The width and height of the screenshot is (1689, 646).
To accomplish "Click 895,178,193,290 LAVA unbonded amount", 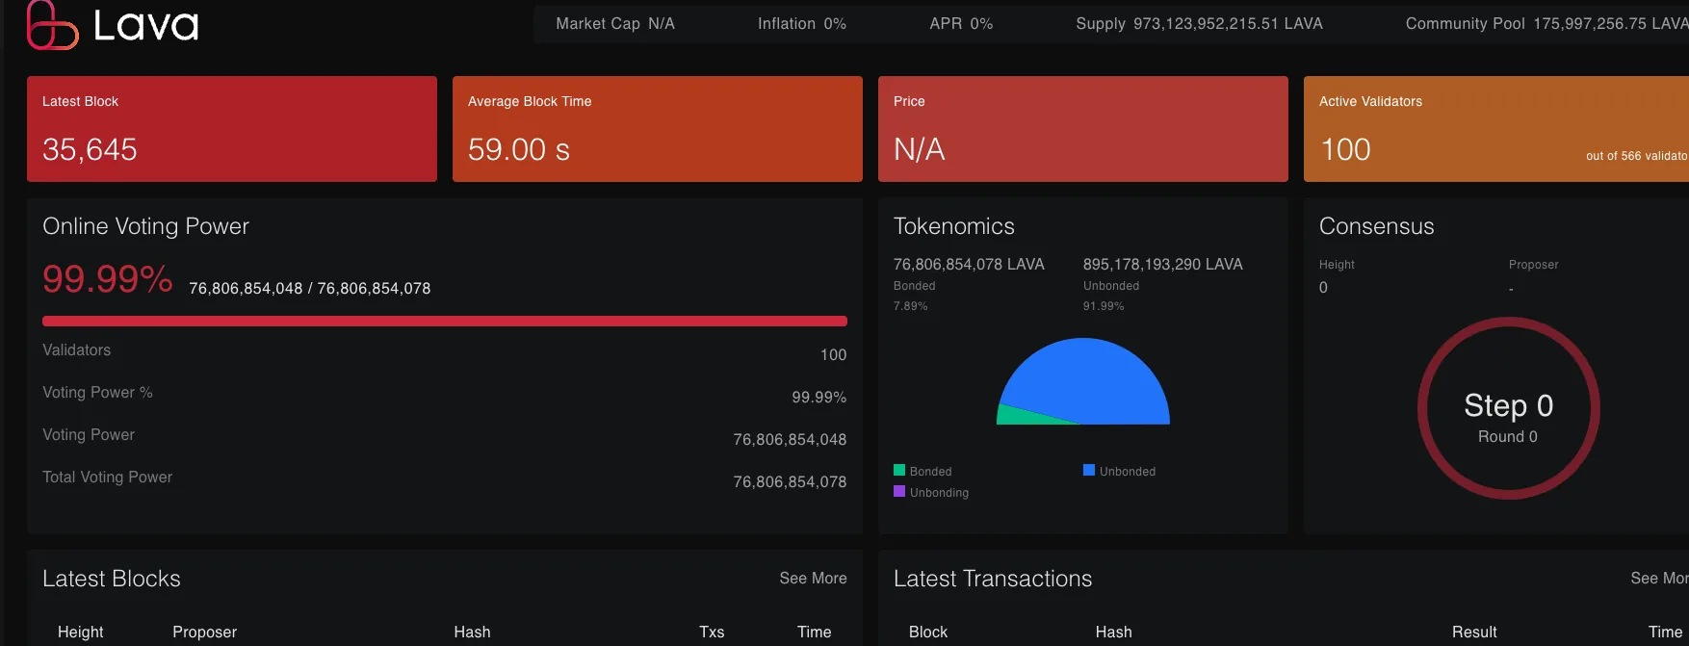I will click(x=1162, y=264).
